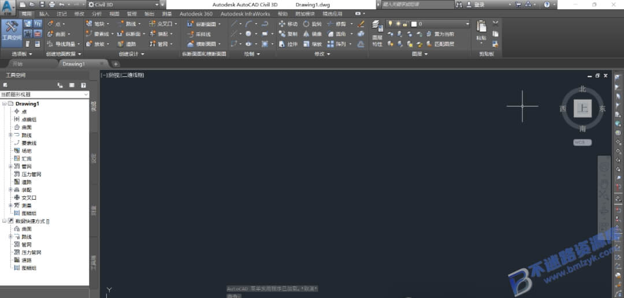Click the 置为当前 make current button
This screenshot has width=624, height=298.
440,34
